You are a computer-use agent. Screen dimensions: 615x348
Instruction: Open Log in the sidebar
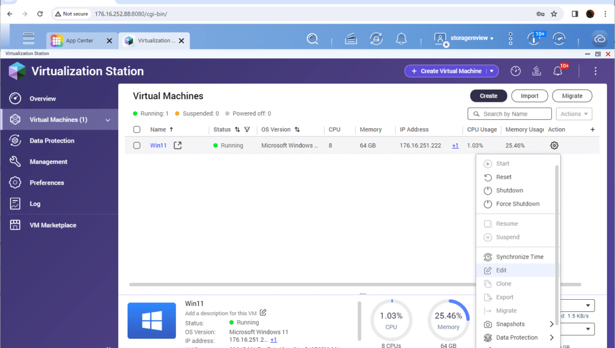click(59, 204)
